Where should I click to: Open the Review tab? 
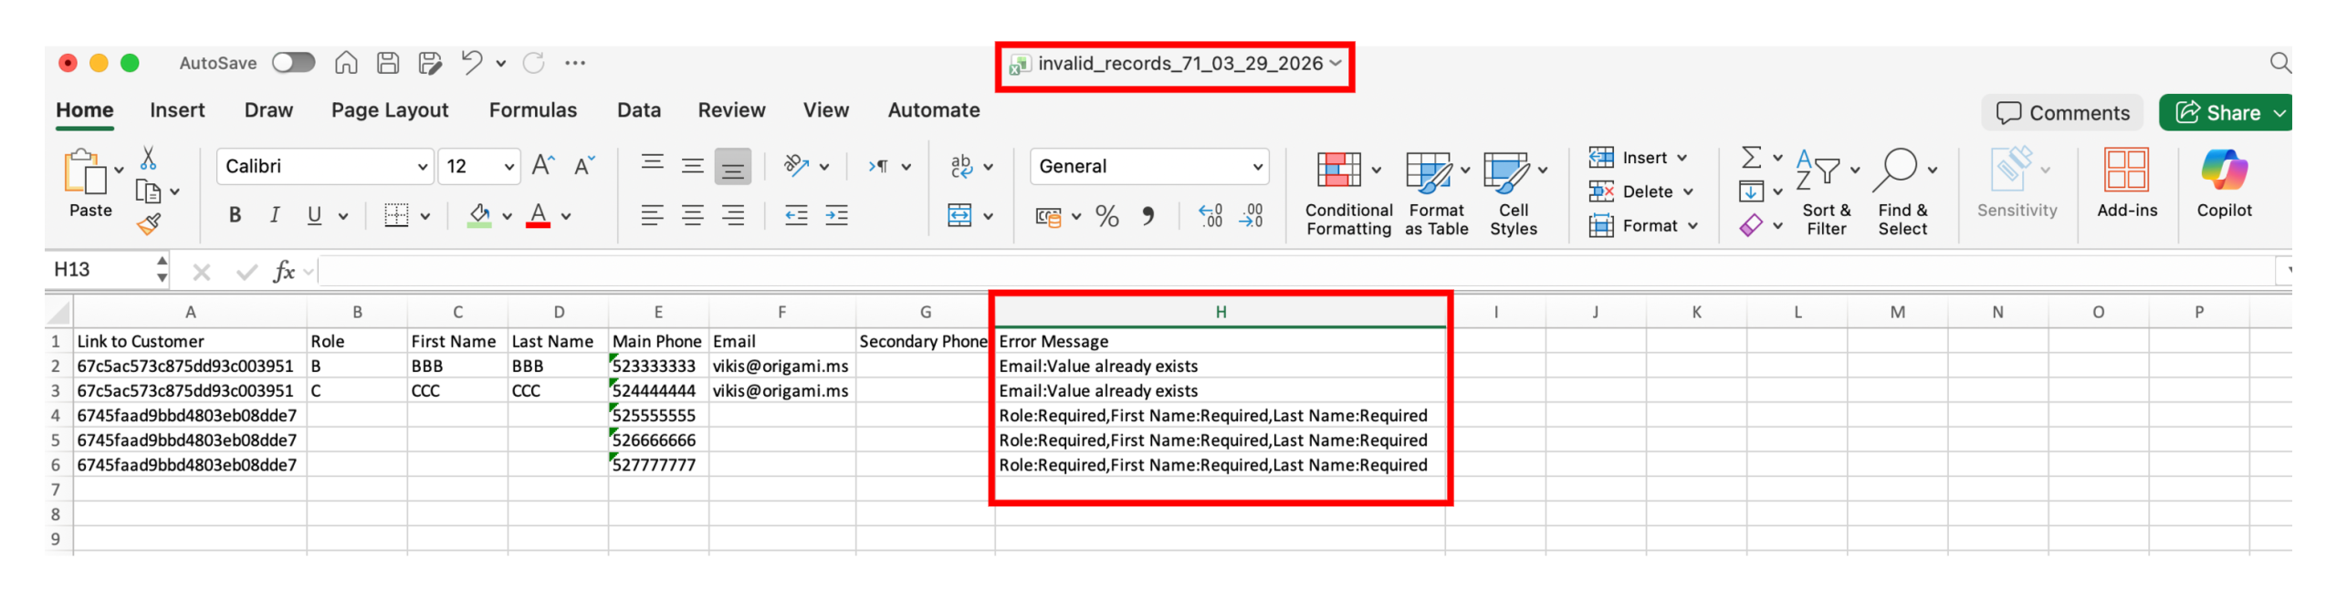(x=731, y=110)
